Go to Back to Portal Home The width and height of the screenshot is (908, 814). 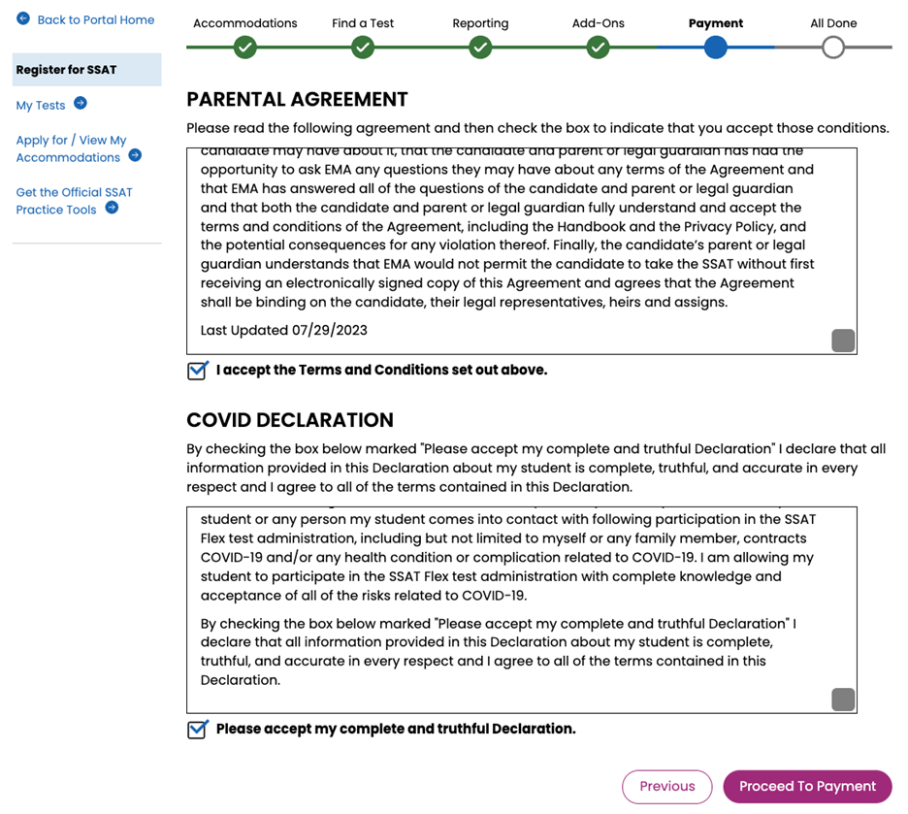96,19
